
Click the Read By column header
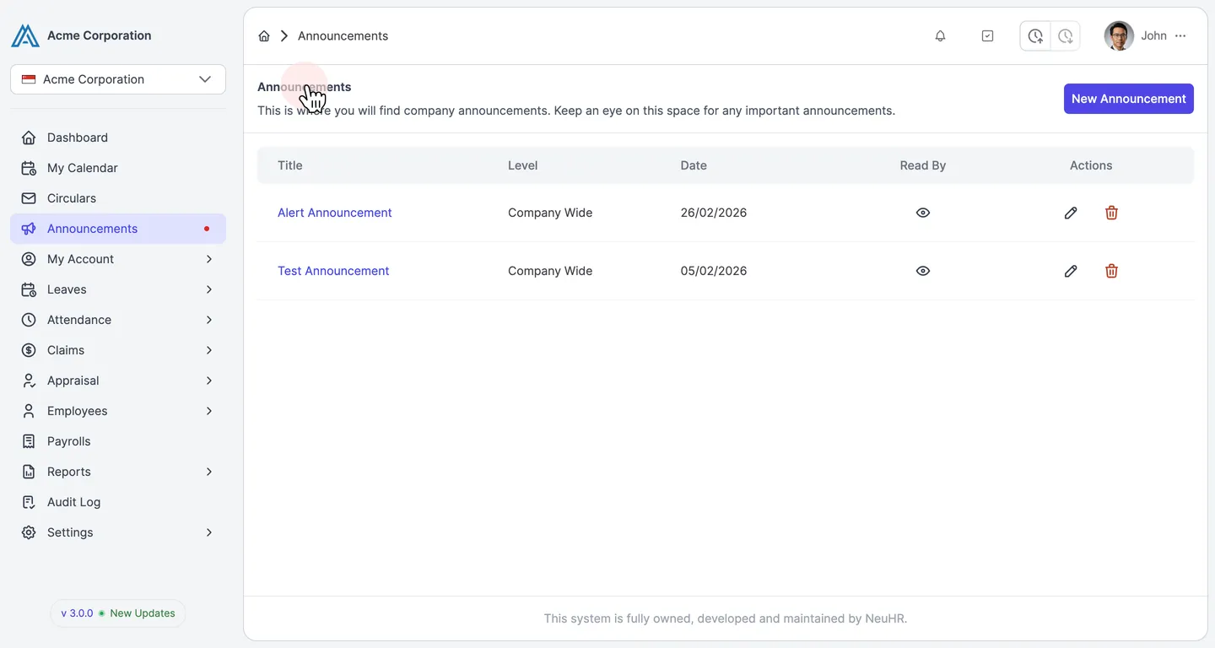[923, 165]
